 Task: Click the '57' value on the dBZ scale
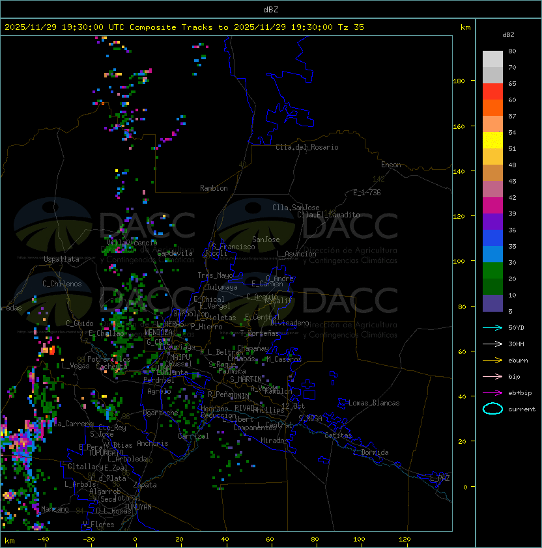point(512,116)
